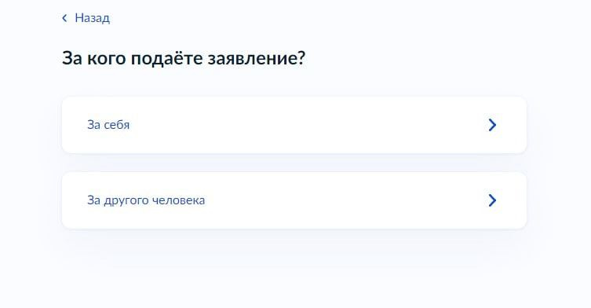591x308 pixels.
Task: Click empty area inside the За себя card
Action: pyautogui.click(x=301, y=125)
